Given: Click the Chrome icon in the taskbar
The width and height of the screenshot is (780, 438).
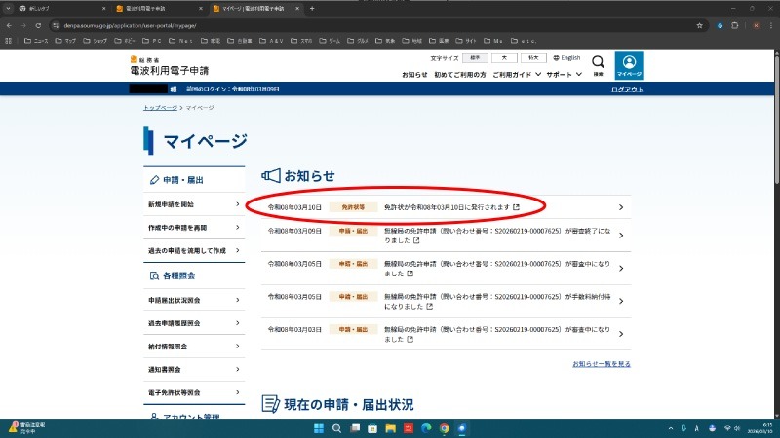Looking at the screenshot, I should (444, 427).
